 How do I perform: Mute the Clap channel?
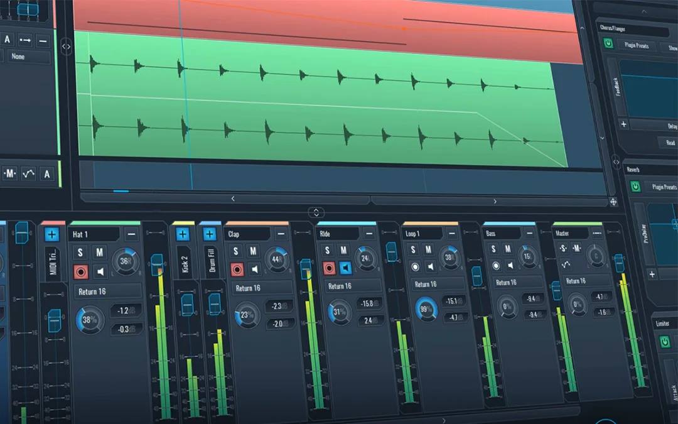point(253,251)
